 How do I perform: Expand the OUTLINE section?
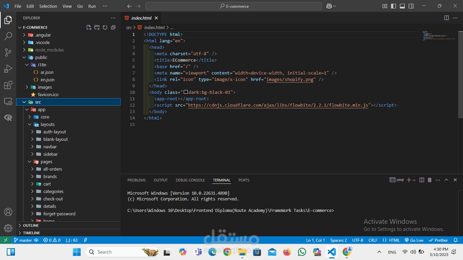[31, 225]
